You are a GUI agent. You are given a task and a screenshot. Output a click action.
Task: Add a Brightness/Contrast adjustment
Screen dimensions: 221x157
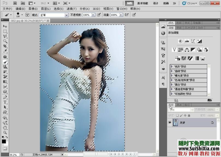coord(180,41)
